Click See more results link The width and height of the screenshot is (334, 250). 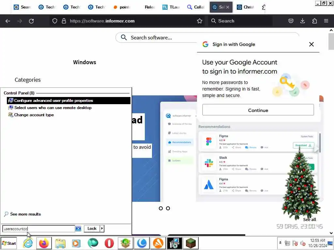[25, 214]
